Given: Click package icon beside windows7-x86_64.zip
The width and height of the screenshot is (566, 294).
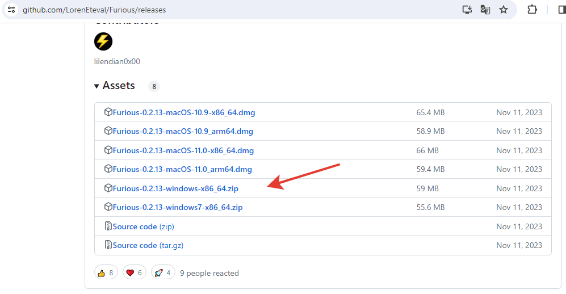Looking at the screenshot, I should tap(108, 207).
